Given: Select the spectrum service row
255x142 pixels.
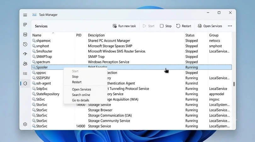Looking at the screenshot, I should pyautogui.click(x=131, y=62).
